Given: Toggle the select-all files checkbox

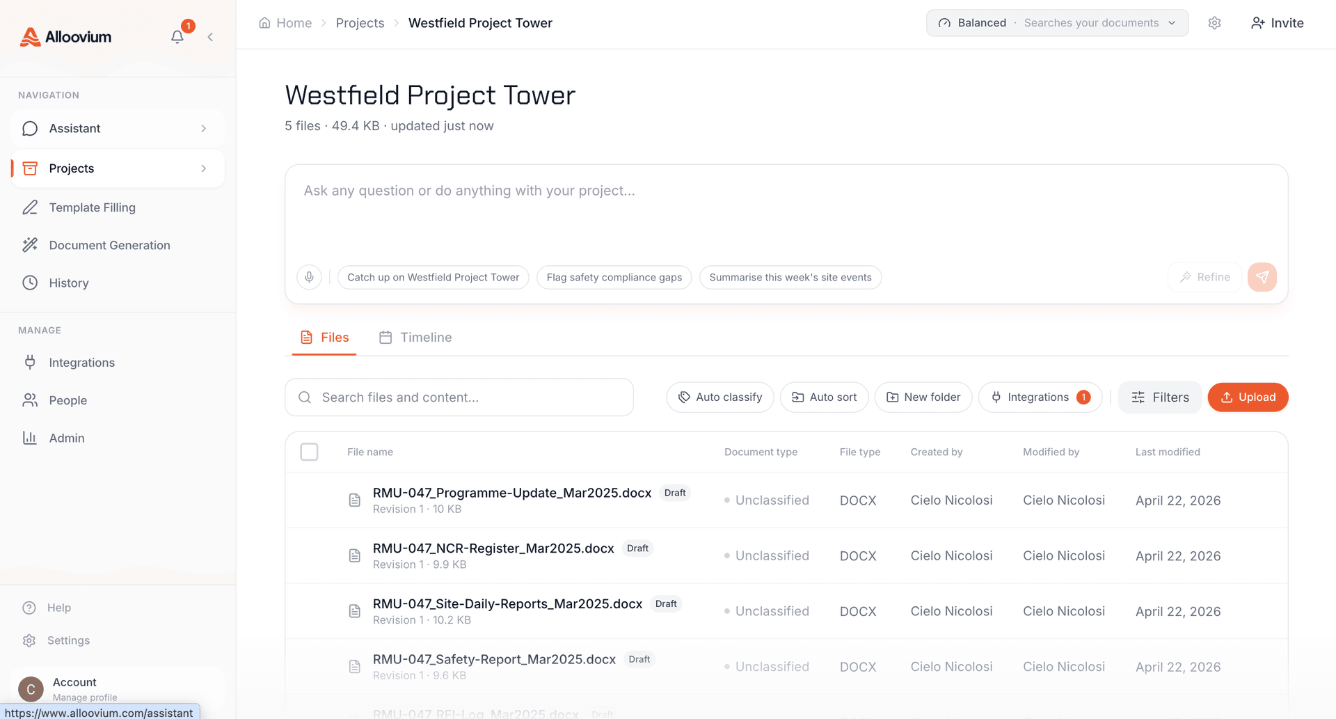Looking at the screenshot, I should click(x=309, y=452).
